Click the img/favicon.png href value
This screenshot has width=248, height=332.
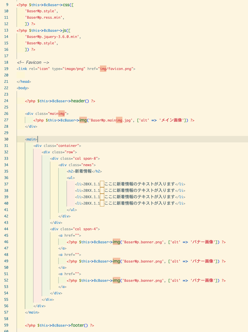pos(116,69)
